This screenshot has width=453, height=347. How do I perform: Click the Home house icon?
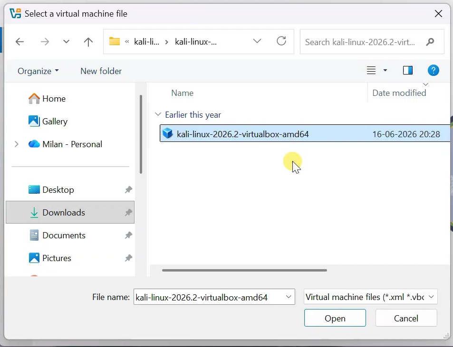pyautogui.click(x=34, y=98)
